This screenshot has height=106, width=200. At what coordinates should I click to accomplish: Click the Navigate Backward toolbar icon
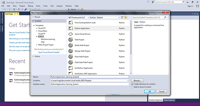coord(5,9)
